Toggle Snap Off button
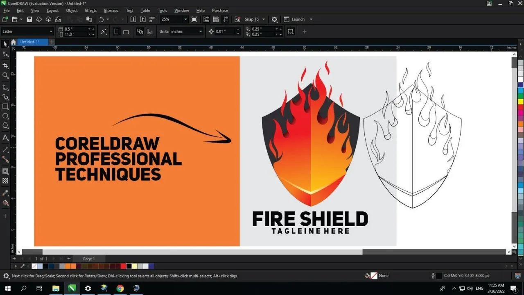The height and width of the screenshot is (295, 524). [237, 19]
